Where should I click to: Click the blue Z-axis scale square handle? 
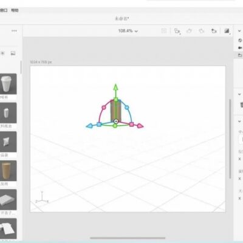(99, 125)
